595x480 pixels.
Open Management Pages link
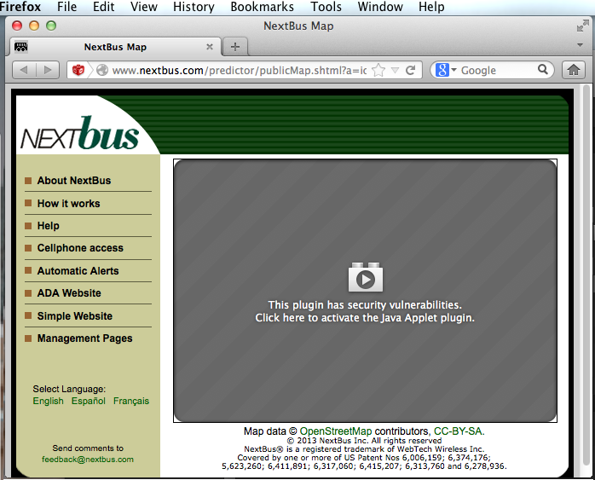84,338
